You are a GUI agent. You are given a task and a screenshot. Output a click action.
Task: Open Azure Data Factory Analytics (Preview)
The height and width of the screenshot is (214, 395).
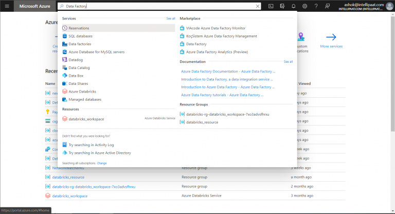[217, 52]
